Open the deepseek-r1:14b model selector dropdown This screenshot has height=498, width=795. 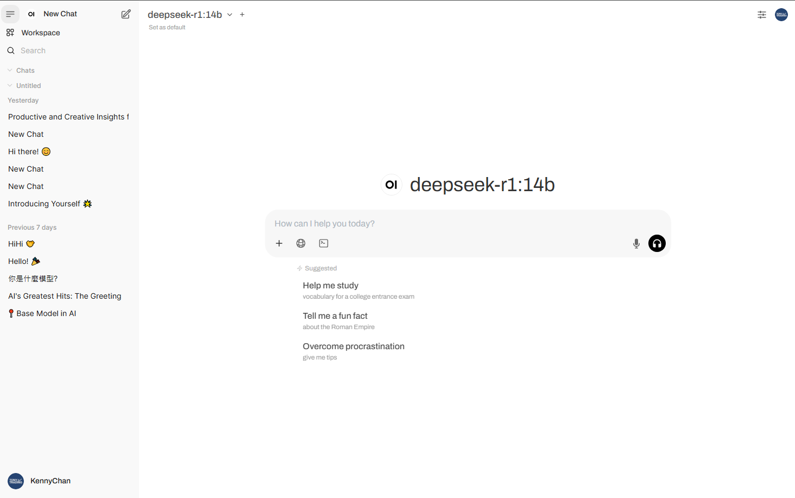coord(190,15)
